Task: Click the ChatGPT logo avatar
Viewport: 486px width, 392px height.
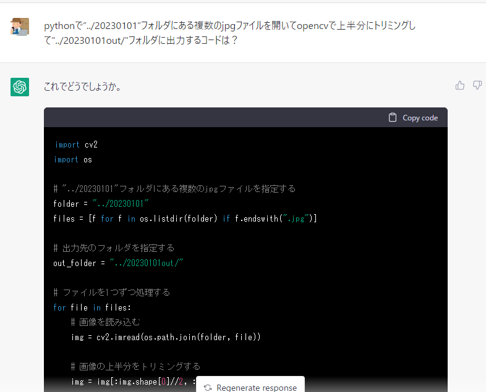Action: click(x=20, y=87)
